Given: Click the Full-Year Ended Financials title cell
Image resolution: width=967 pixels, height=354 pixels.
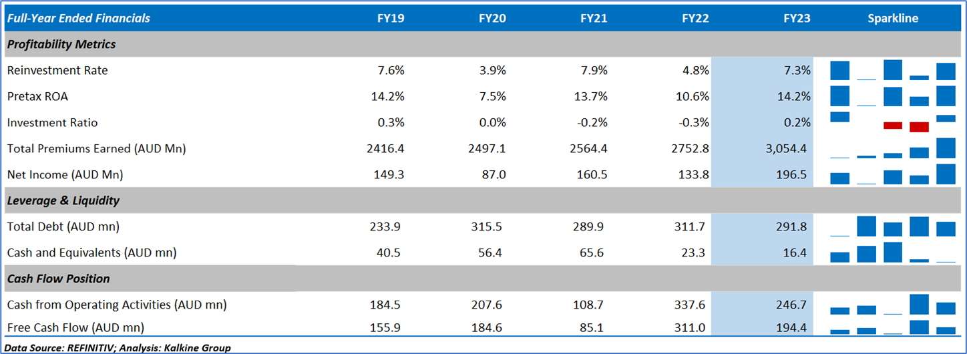Looking at the screenshot, I should coord(79,19).
